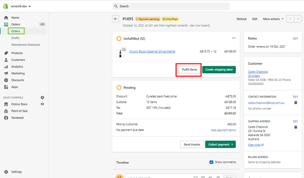Open Drafts in sidebar
The width and height of the screenshot is (304, 178).
click(15, 38)
